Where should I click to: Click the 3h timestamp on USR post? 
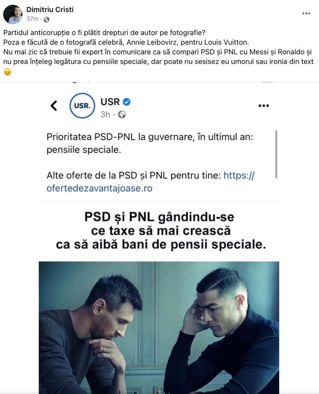105,115
